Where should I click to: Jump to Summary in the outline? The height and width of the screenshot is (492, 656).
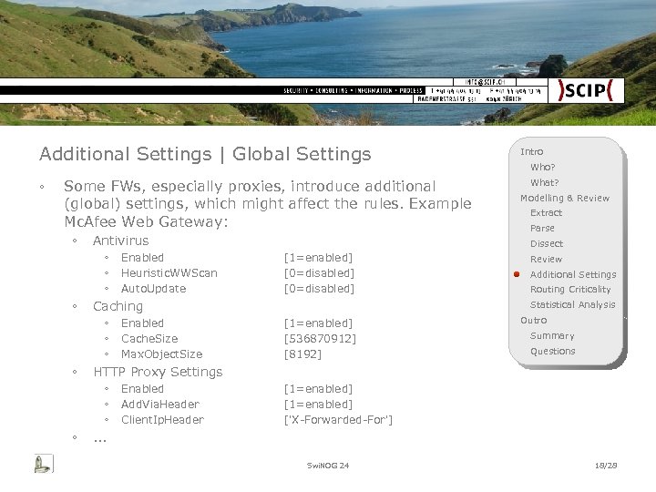[x=552, y=336]
